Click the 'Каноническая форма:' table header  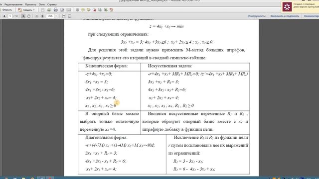pos(106,66)
